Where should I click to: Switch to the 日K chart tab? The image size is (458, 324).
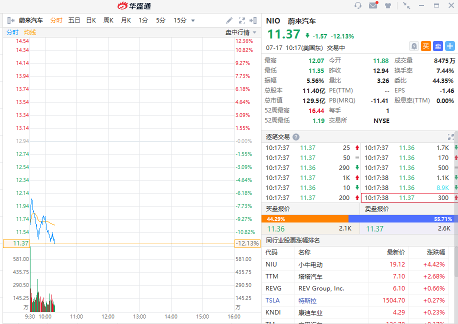[x=91, y=20]
